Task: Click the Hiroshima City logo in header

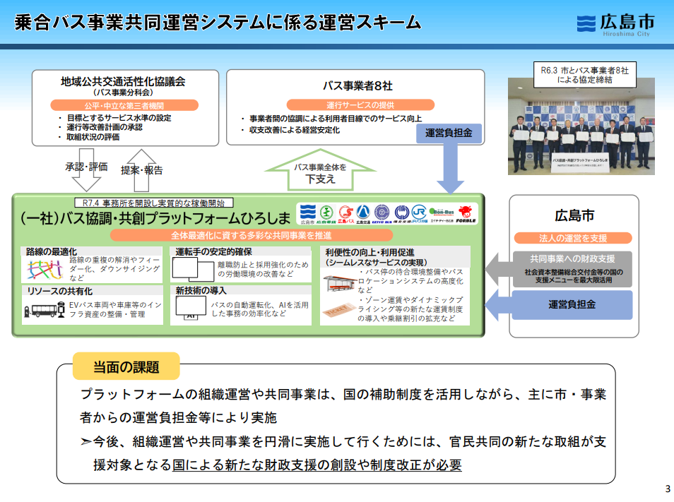Action: point(615,23)
